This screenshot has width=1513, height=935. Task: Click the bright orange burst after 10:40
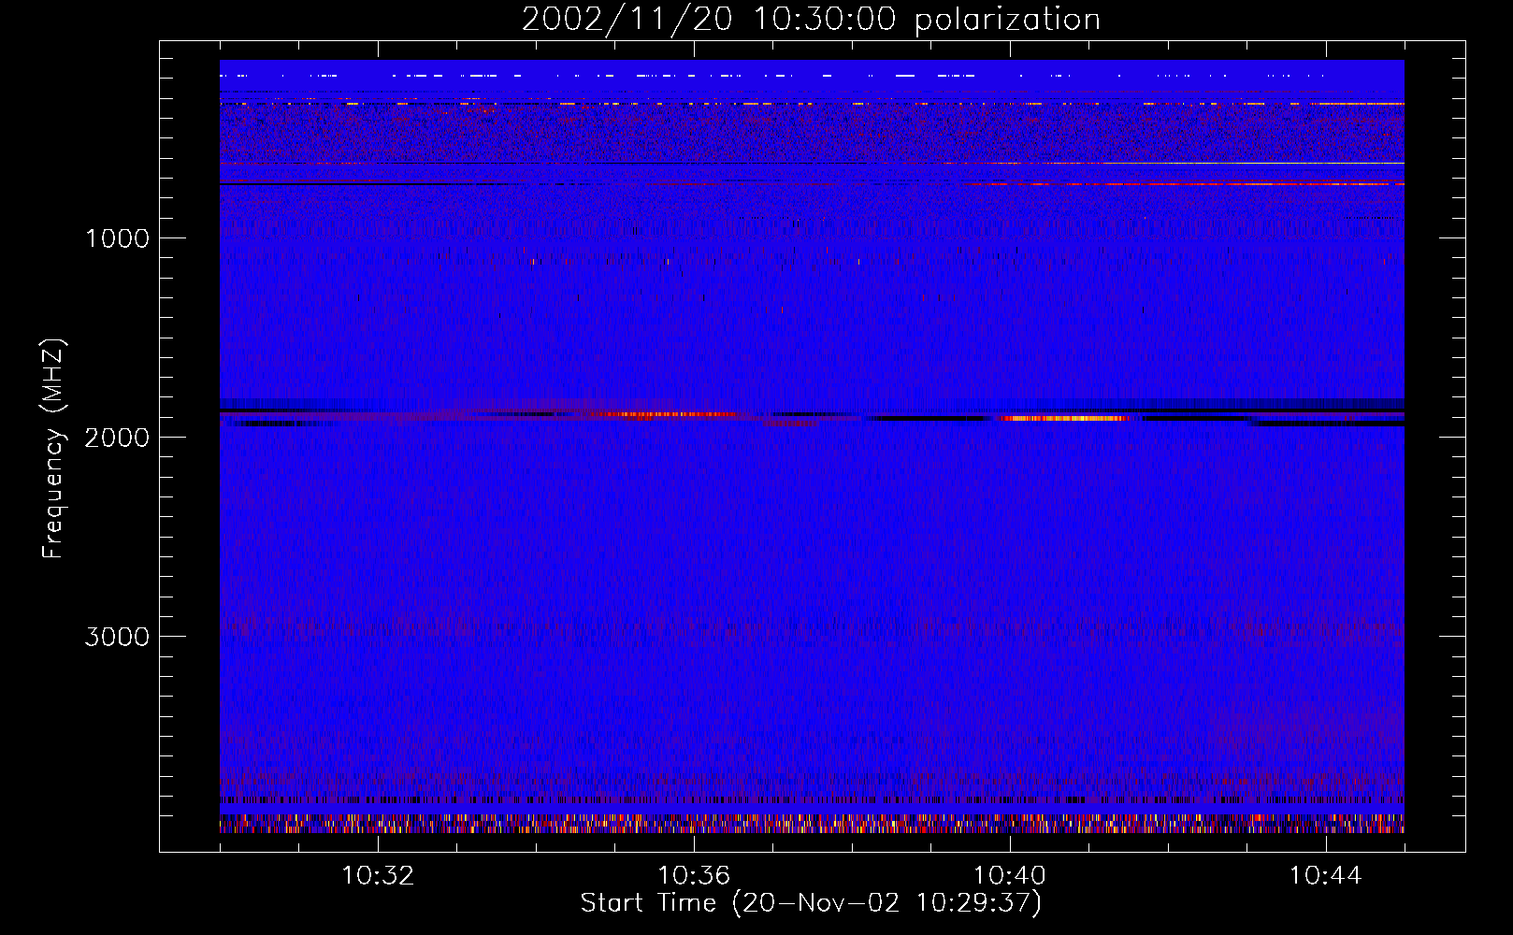[x=1066, y=419]
